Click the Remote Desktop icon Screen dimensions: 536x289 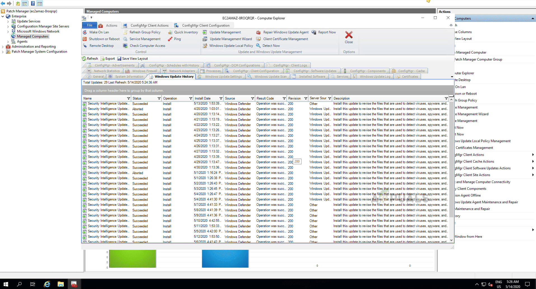tap(85, 46)
